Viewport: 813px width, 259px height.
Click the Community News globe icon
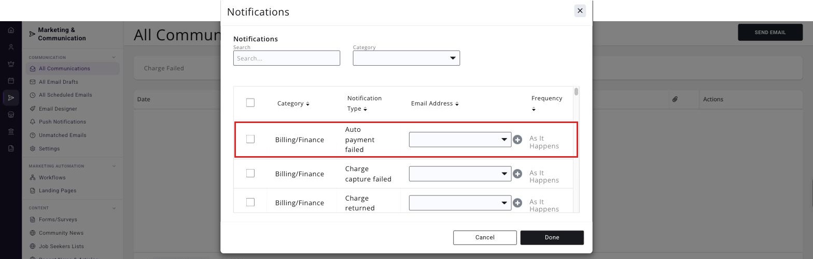[x=33, y=233]
